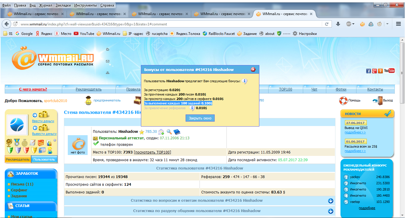Click the home icon in site header
This screenshot has height=218, width=405.
coord(107,49)
